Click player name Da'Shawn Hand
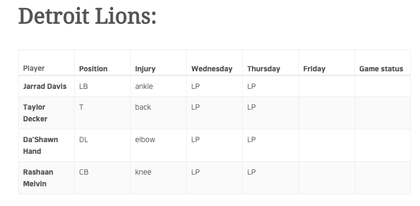Viewport: 420px width, 206px height. 41,145
